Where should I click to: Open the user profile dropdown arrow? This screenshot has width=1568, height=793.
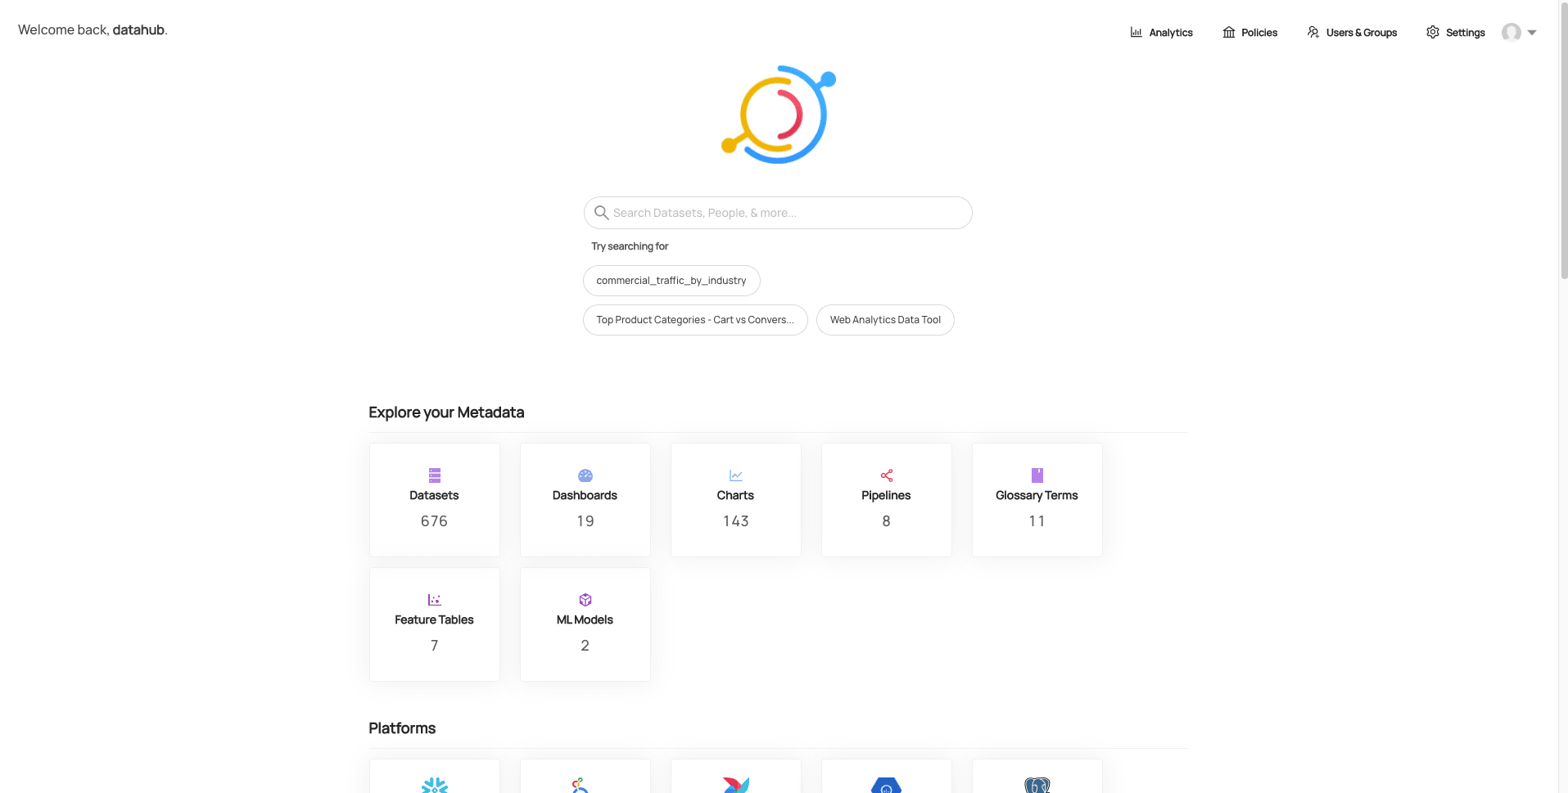pos(1532,33)
